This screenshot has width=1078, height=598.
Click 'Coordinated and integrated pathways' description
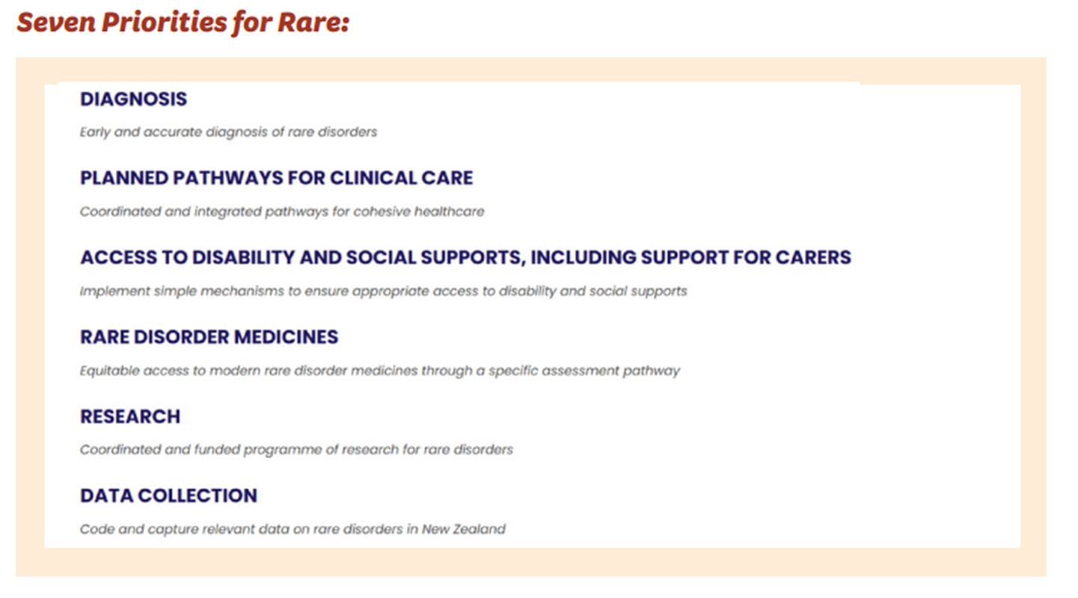tap(281, 212)
